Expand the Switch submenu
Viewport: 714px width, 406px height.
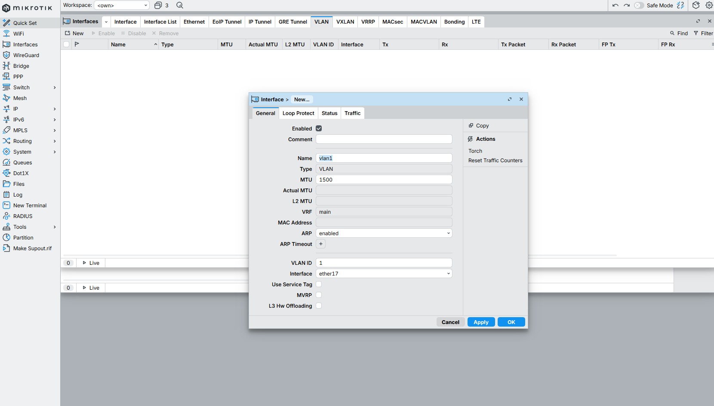point(55,87)
